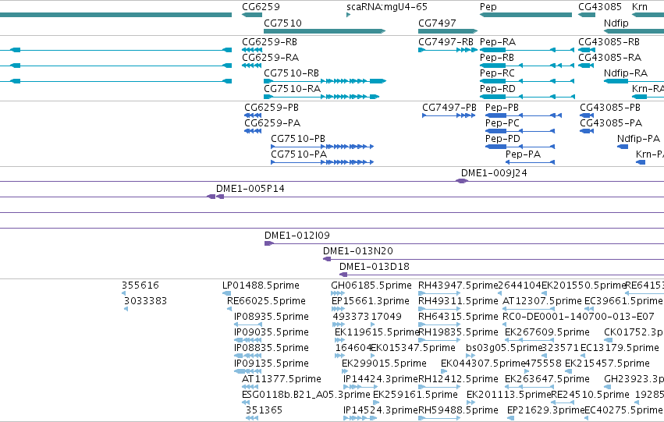Screen dimensions: 664x422
Task: Select the CG6259 gene bar
Action: click(252, 15)
